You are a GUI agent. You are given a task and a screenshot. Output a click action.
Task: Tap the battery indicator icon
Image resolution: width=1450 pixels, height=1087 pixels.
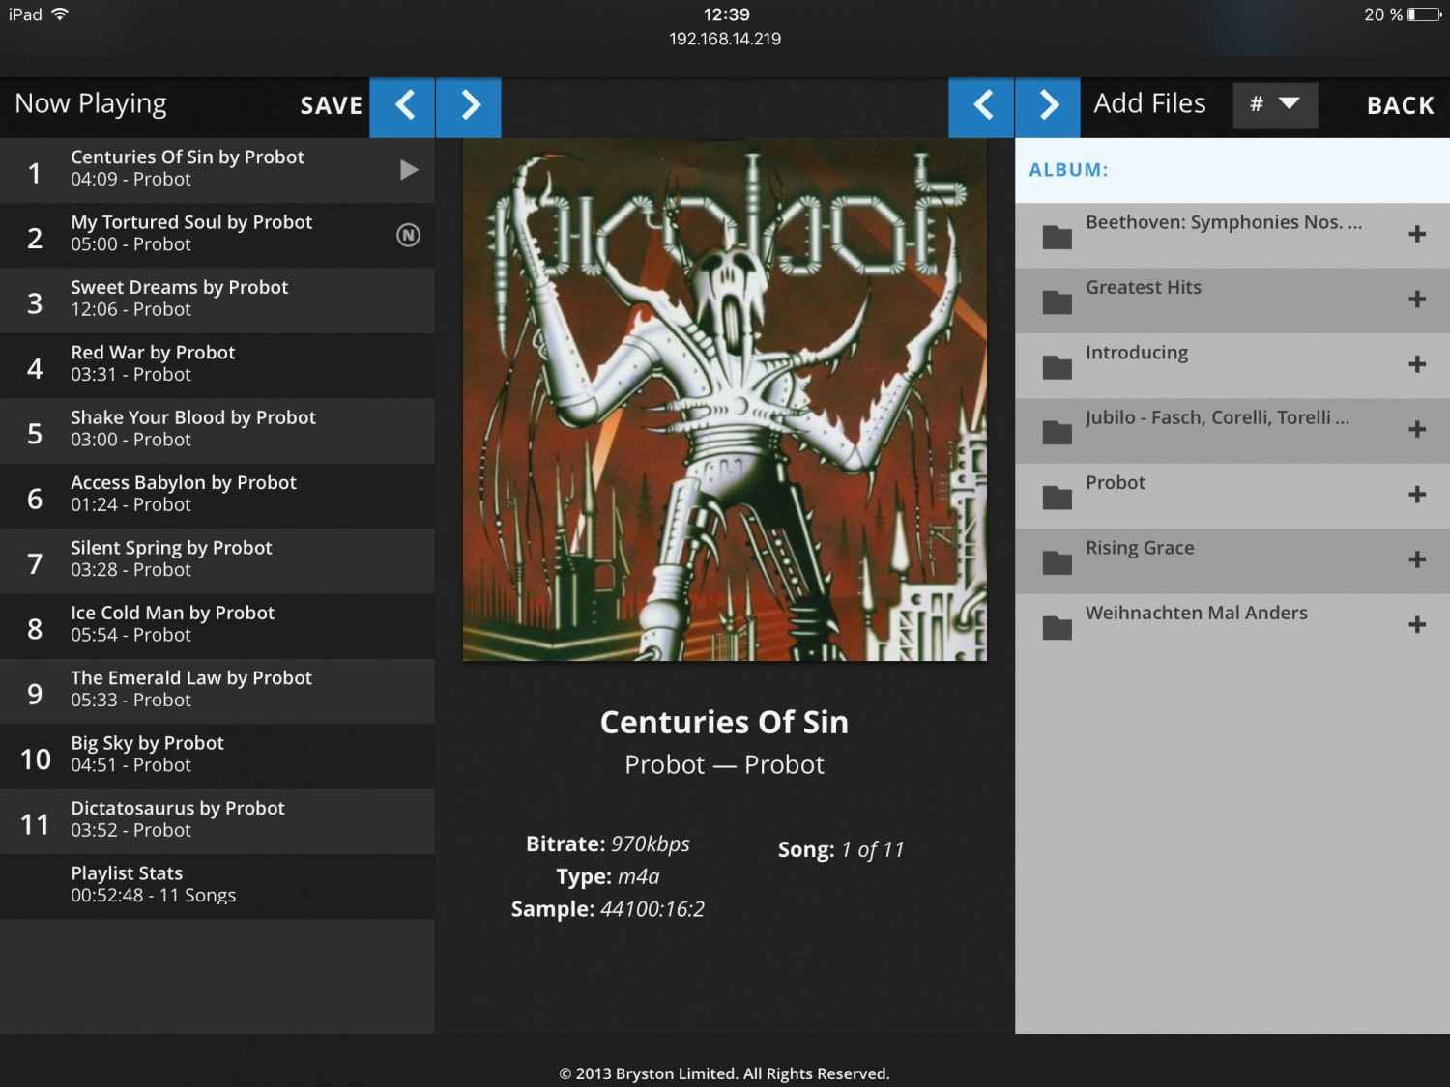[1425, 14]
